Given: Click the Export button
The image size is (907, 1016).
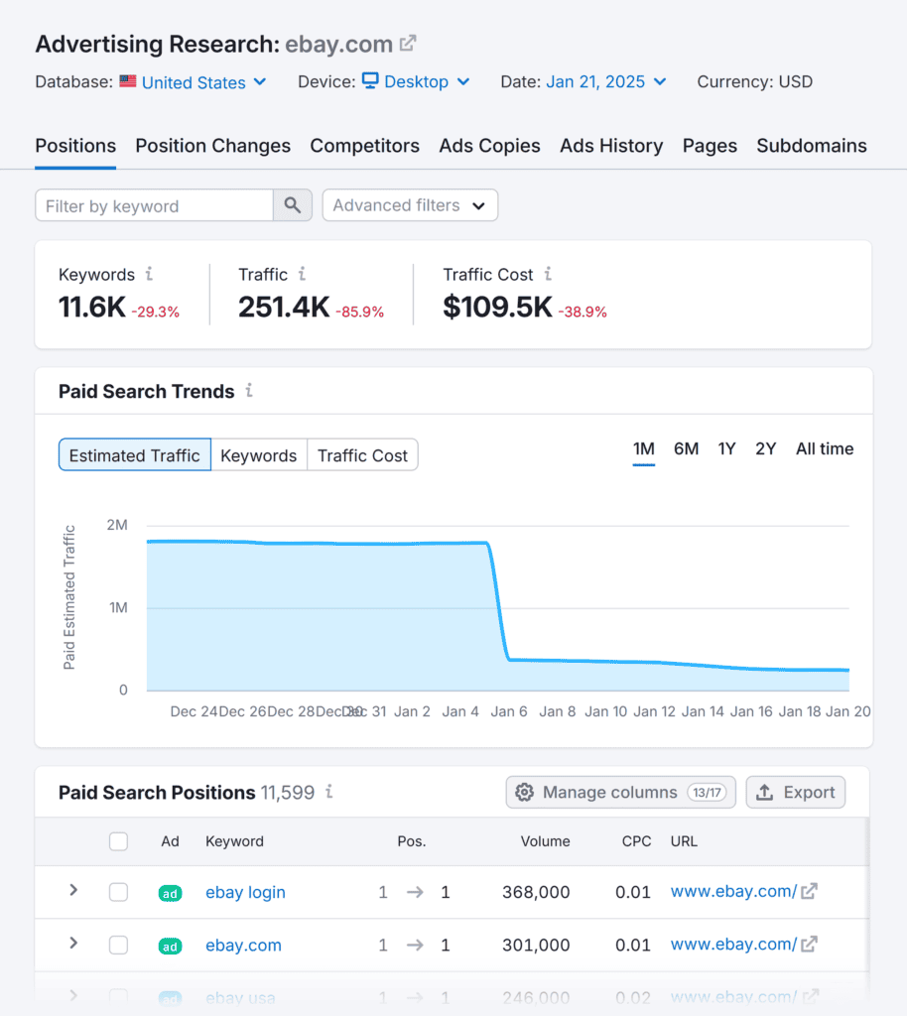Looking at the screenshot, I should pos(796,792).
